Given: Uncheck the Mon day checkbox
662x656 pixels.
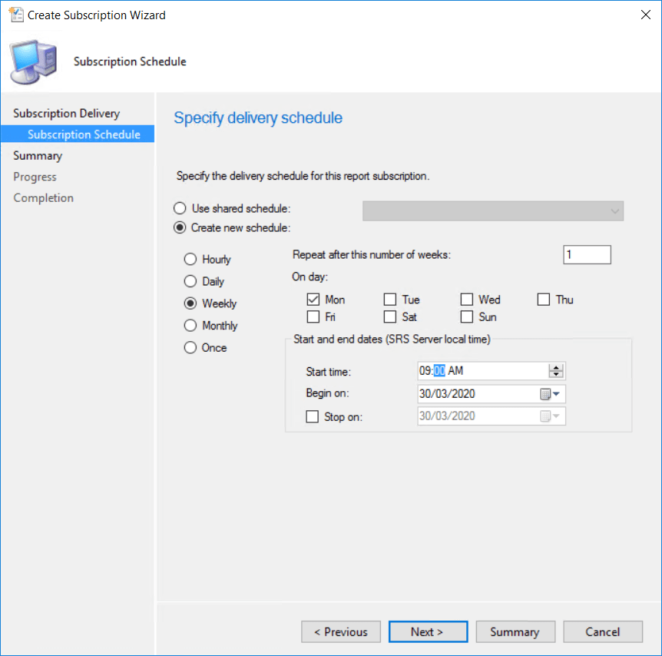Looking at the screenshot, I should (313, 300).
